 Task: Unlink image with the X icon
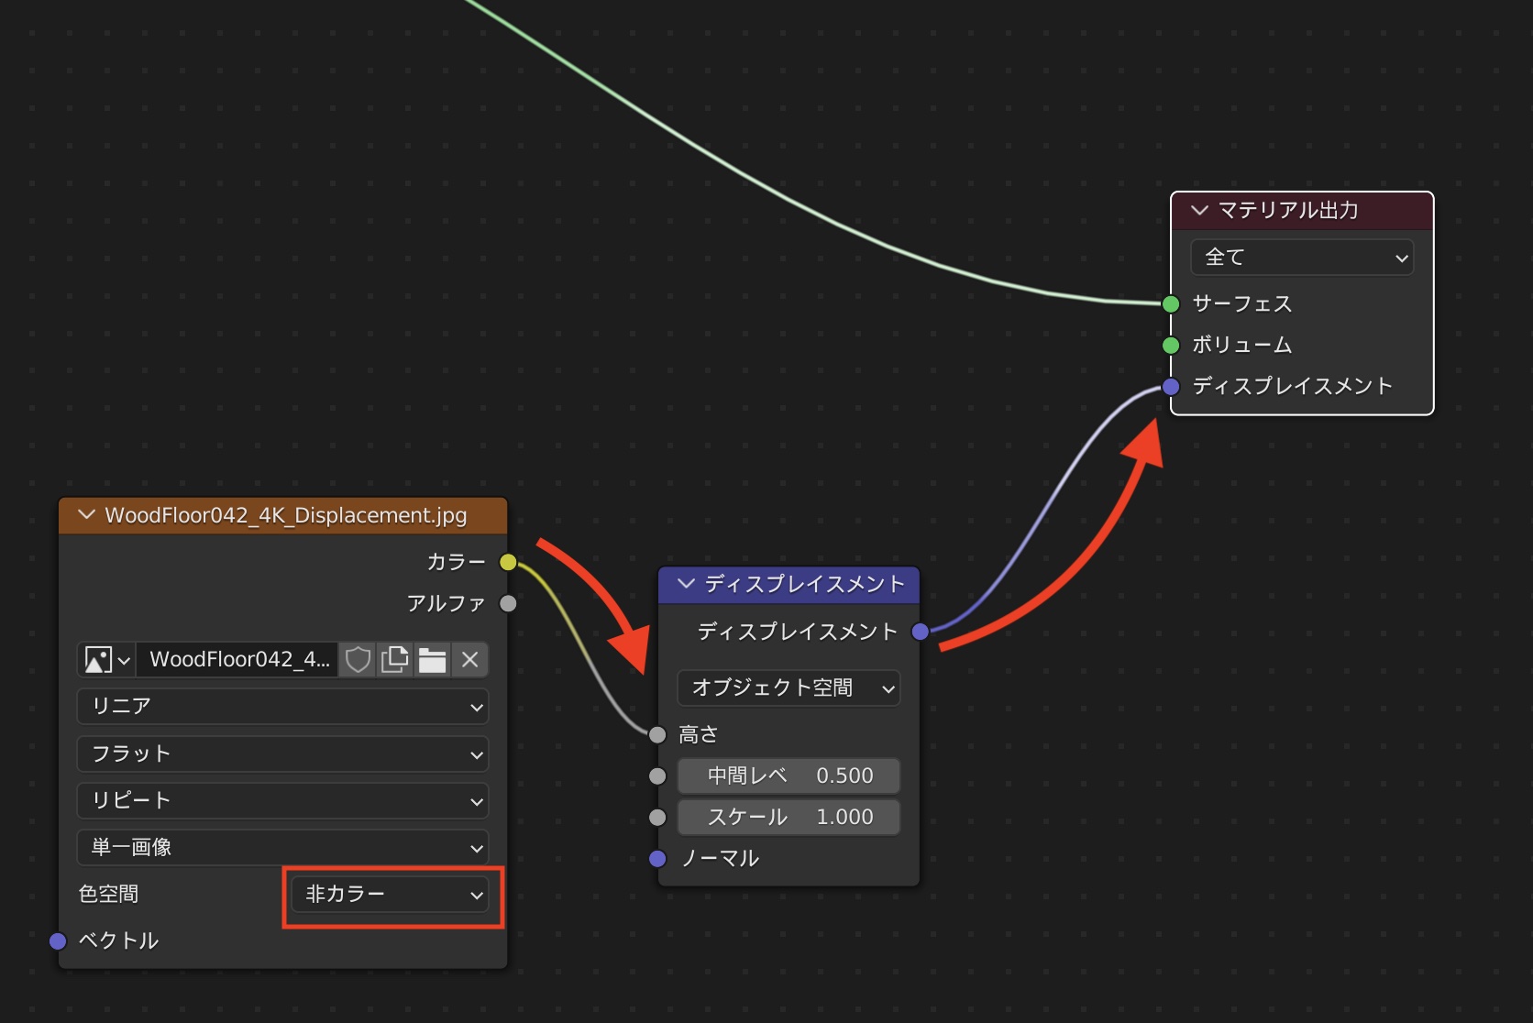click(470, 660)
